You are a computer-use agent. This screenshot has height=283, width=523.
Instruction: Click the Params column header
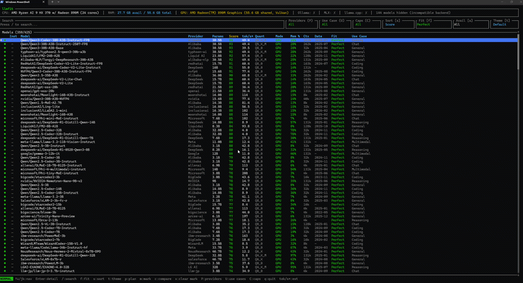(218, 37)
